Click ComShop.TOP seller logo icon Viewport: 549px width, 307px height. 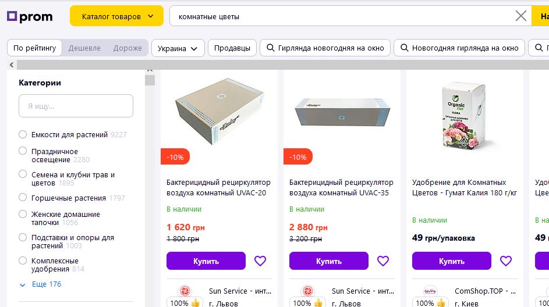(430, 291)
